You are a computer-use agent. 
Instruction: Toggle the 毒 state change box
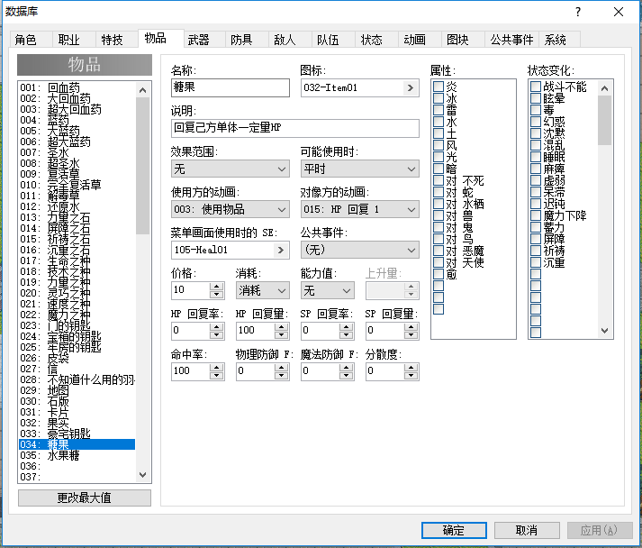536,110
